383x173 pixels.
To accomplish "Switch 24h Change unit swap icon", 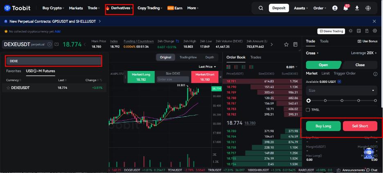I will 177,41.
